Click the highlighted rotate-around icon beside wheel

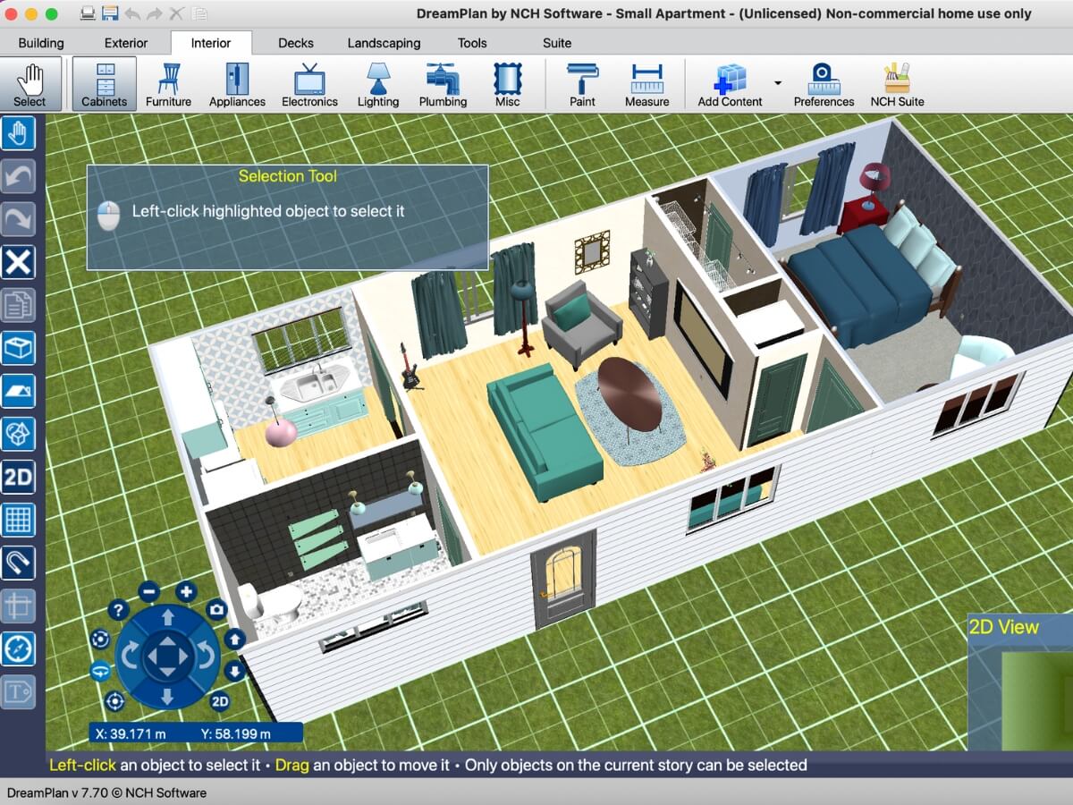click(x=99, y=671)
